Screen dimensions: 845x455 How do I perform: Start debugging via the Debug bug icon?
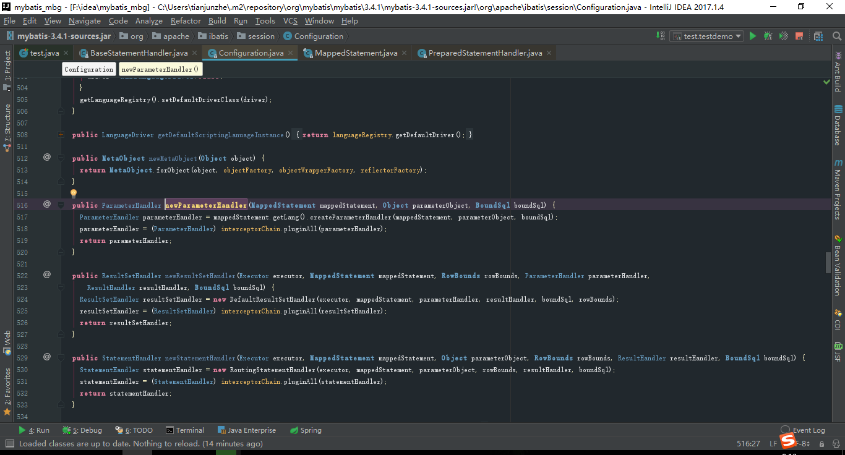tap(767, 36)
